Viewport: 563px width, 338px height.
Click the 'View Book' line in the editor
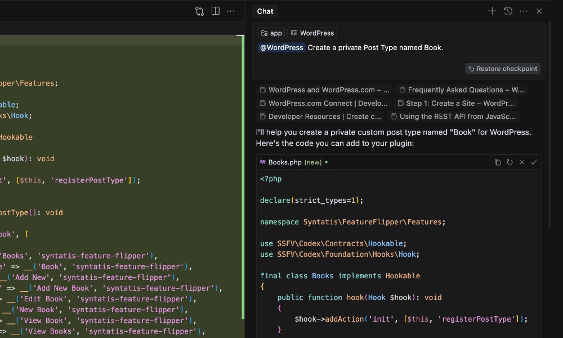tap(99, 321)
